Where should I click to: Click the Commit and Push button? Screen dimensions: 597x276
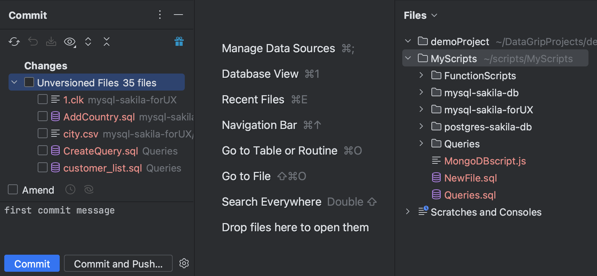[x=118, y=264]
